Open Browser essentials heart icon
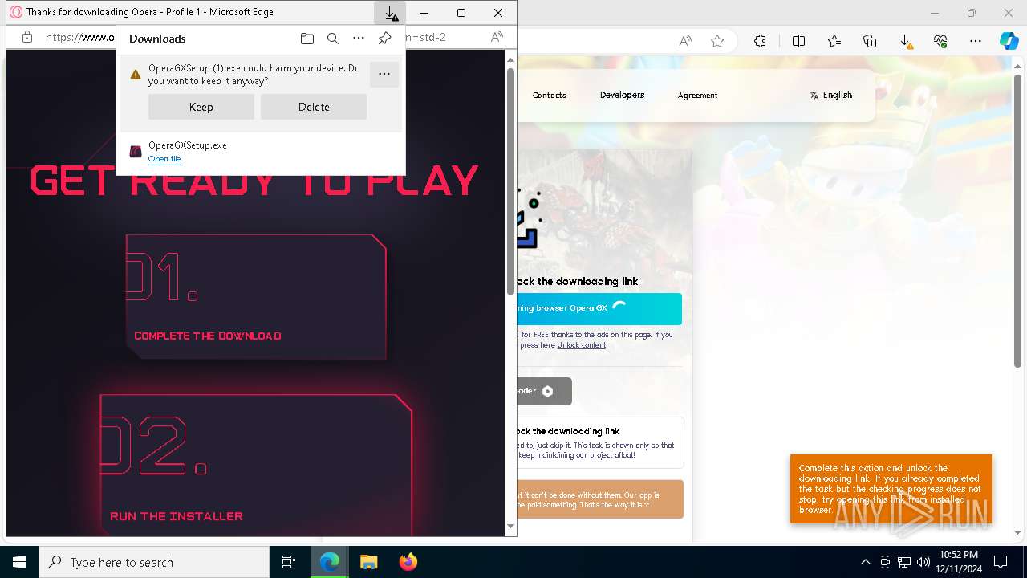Viewport: 1027px width, 578px height. coord(940,41)
